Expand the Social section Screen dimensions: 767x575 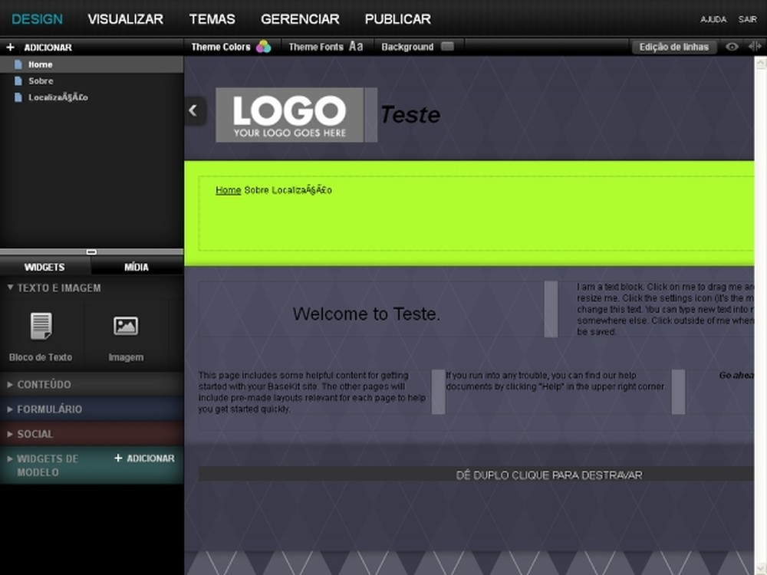(91, 434)
